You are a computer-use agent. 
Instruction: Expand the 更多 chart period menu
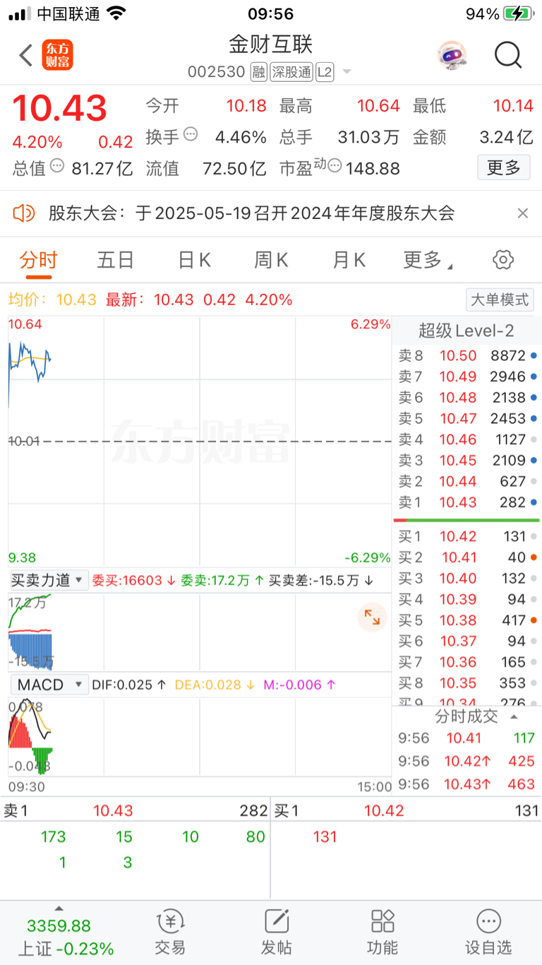tap(428, 261)
